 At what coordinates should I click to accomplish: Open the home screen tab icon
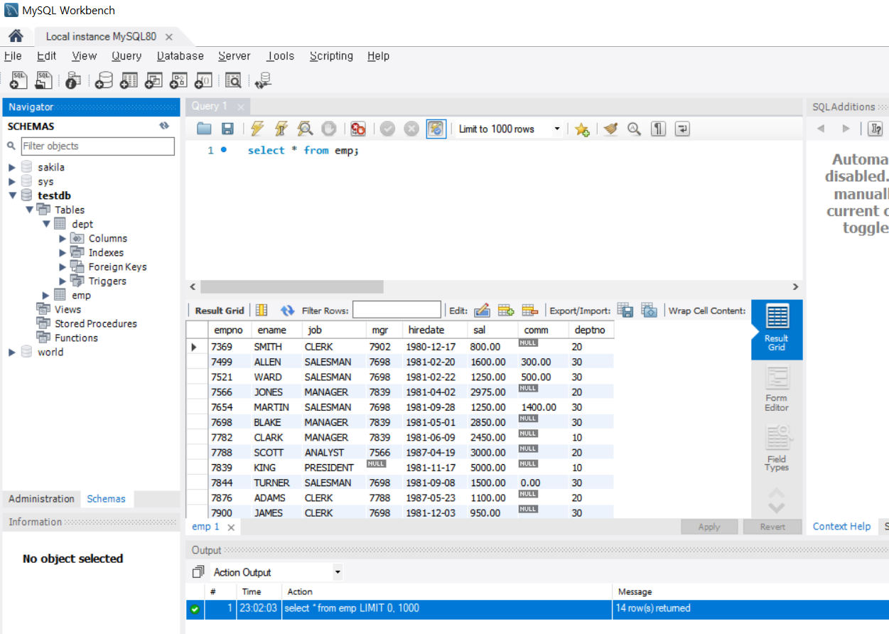[16, 36]
